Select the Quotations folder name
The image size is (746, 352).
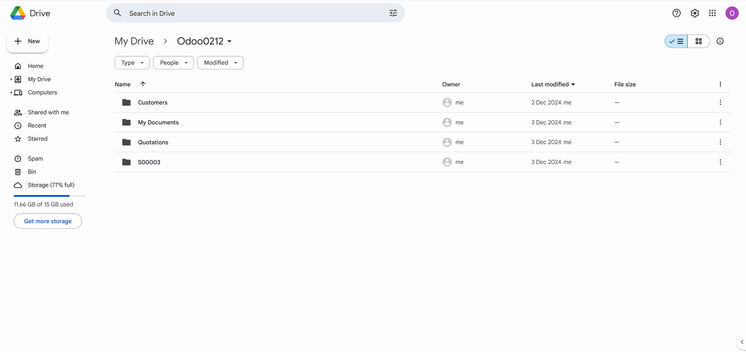(x=153, y=142)
